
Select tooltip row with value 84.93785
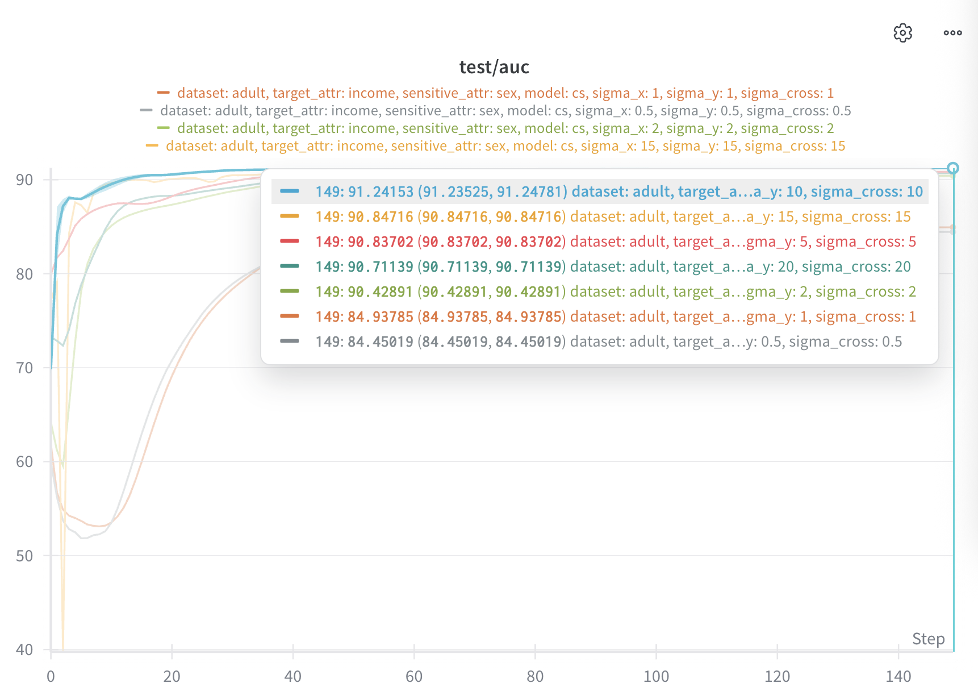(599, 316)
